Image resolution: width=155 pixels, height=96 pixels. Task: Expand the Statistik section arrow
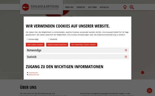pos(126,57)
